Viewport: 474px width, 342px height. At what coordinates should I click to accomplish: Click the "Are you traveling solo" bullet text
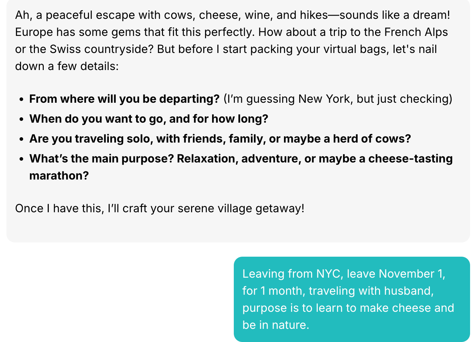click(220, 139)
